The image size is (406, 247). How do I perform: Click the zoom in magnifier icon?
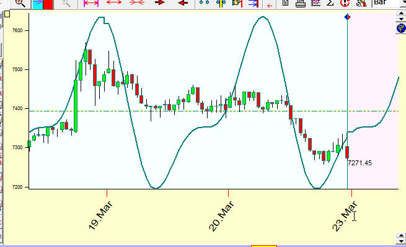20,3
